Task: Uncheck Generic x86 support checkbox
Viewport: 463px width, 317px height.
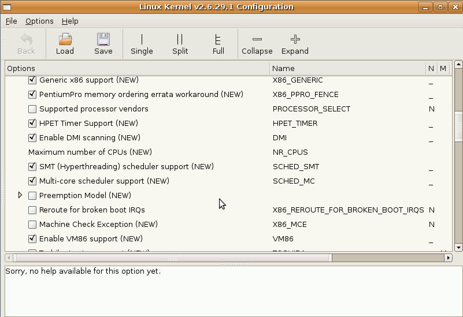Action: [x=32, y=80]
